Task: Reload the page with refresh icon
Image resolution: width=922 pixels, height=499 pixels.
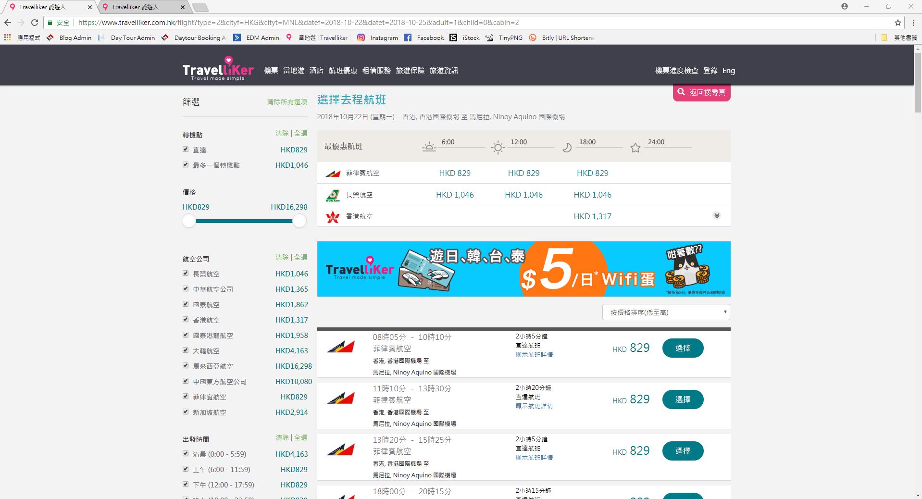Action: tap(35, 23)
